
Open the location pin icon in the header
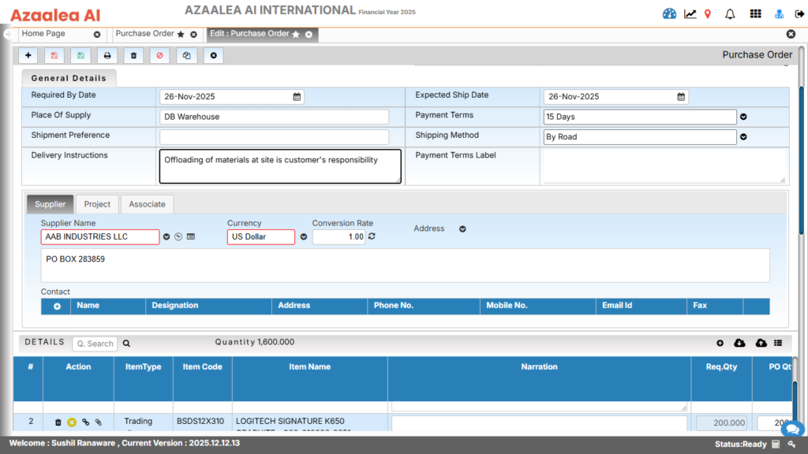click(x=708, y=13)
